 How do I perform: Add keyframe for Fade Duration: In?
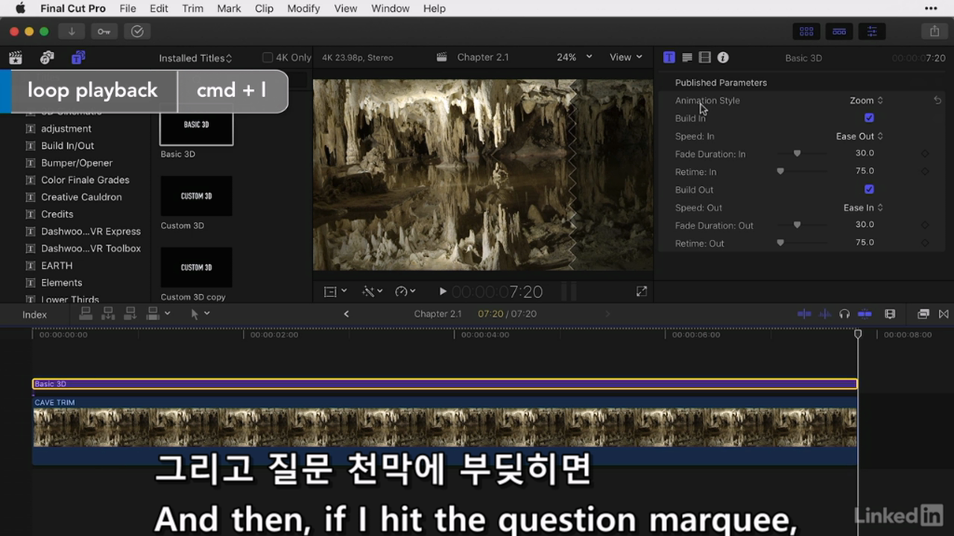click(x=925, y=154)
